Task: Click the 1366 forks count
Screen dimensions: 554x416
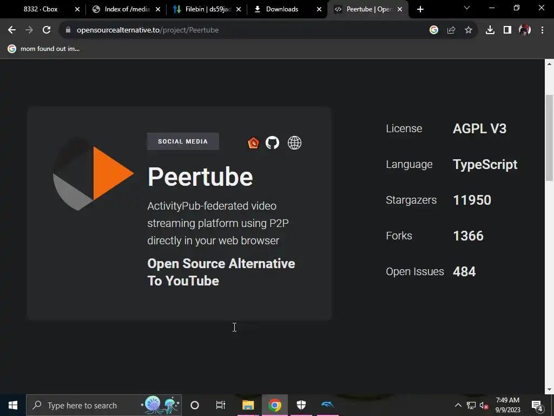Action: point(468,236)
